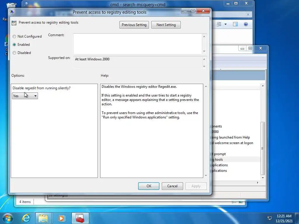
Task: Select the Disabled radio button
Action: click(14, 53)
